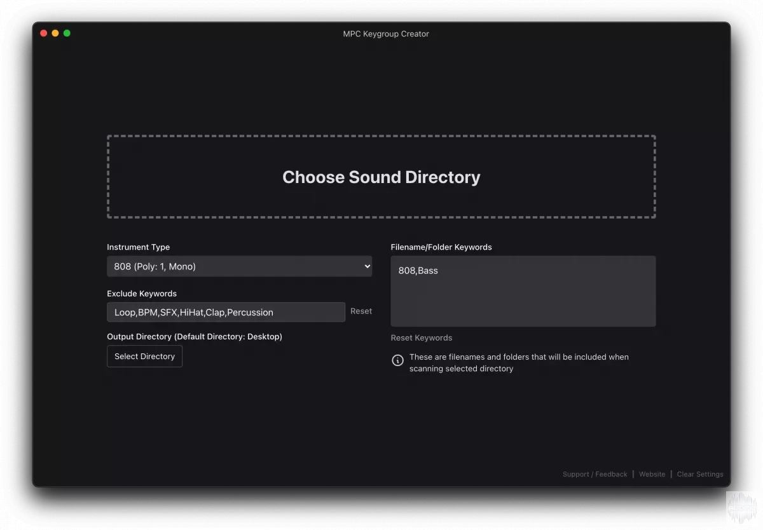
Task: Click the keywords scanning hint text
Action: 519,363
